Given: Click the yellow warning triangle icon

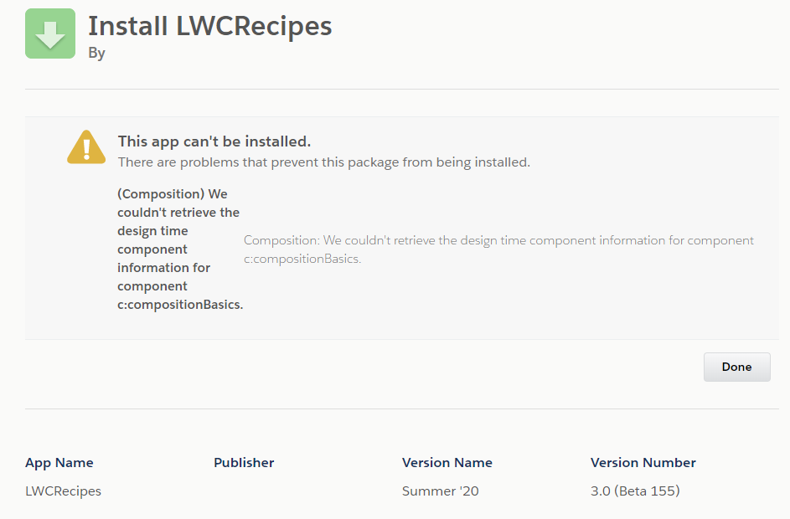Looking at the screenshot, I should (x=85, y=146).
